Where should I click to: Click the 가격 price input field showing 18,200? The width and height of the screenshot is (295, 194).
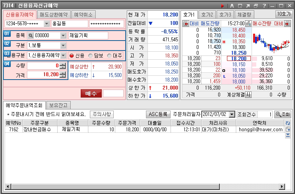click(x=43, y=75)
